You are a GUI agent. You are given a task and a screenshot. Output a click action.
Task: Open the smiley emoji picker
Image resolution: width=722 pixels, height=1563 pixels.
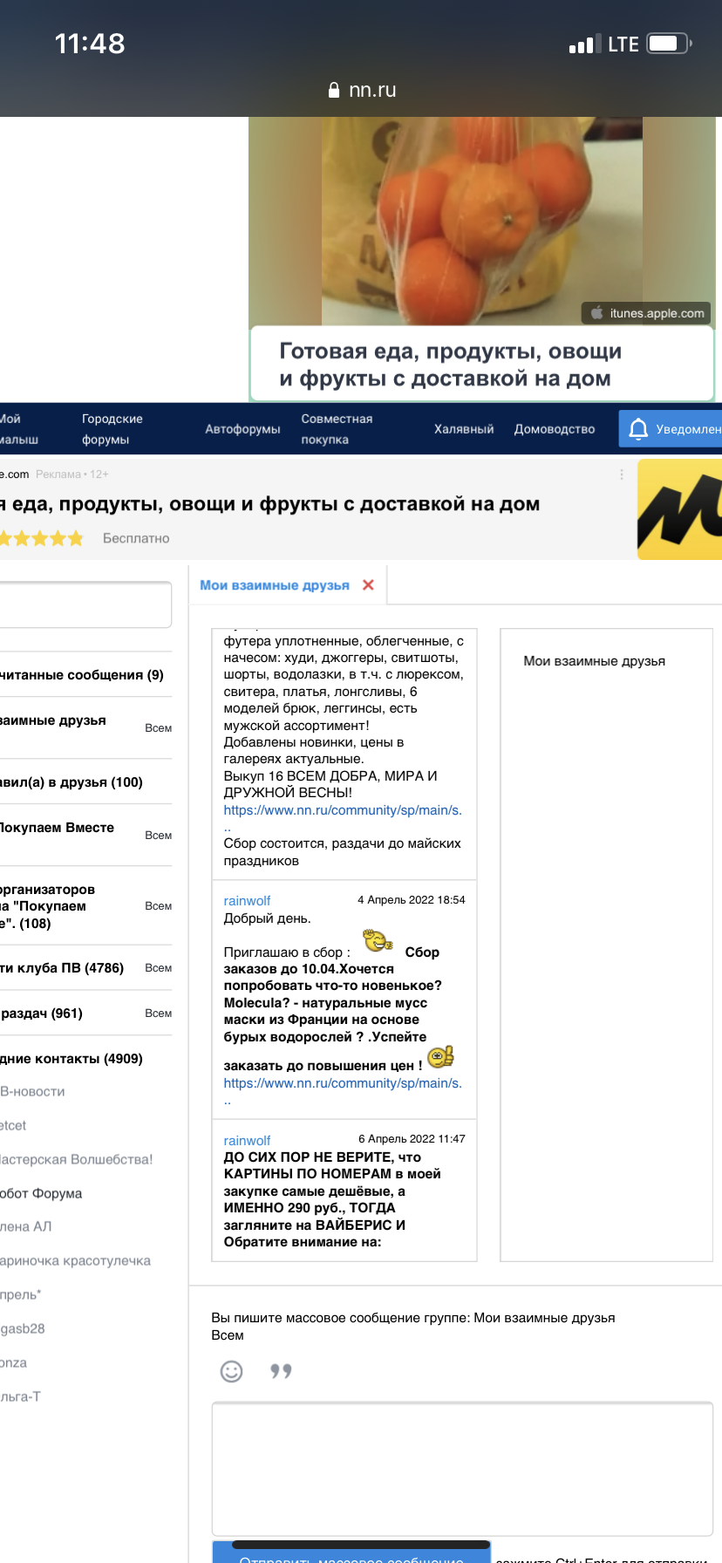[231, 1371]
